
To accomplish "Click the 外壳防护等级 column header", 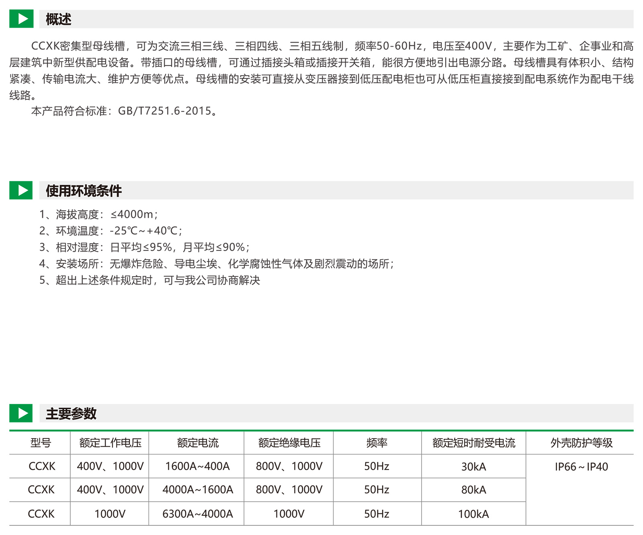I will pos(581,443).
